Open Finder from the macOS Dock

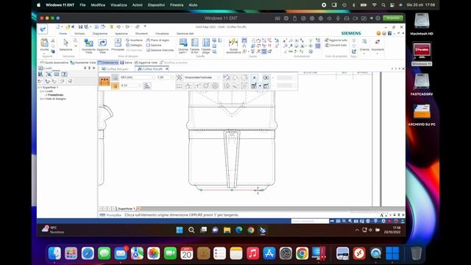(54, 253)
